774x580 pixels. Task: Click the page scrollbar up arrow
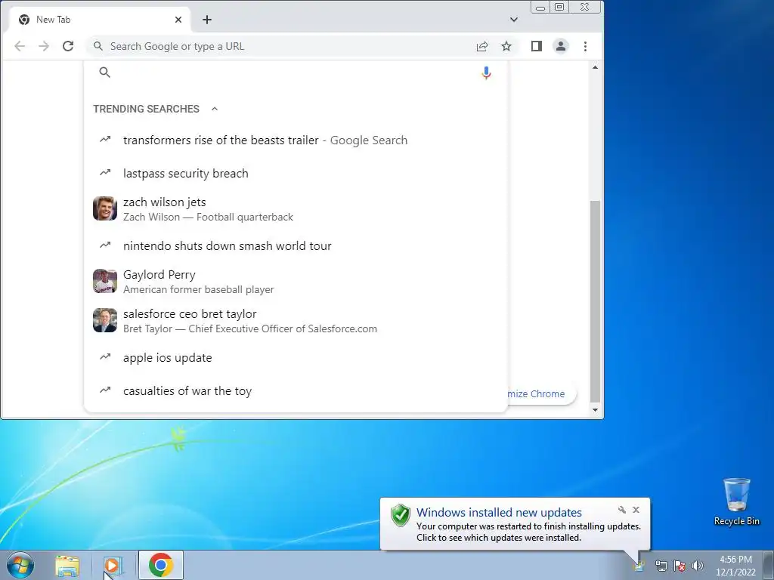pos(596,67)
